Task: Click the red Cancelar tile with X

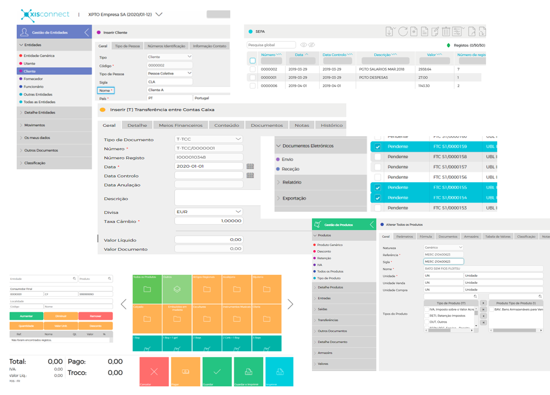Action: coord(154,372)
